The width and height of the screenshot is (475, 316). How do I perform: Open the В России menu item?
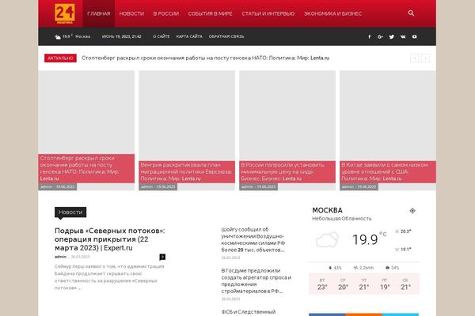tap(166, 13)
